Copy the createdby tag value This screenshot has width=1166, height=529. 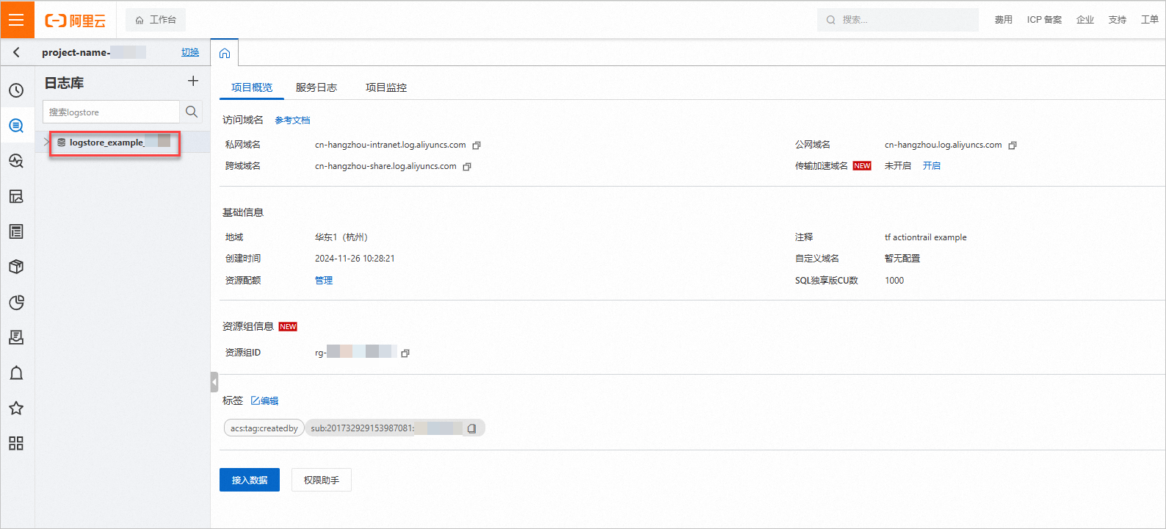[471, 428]
